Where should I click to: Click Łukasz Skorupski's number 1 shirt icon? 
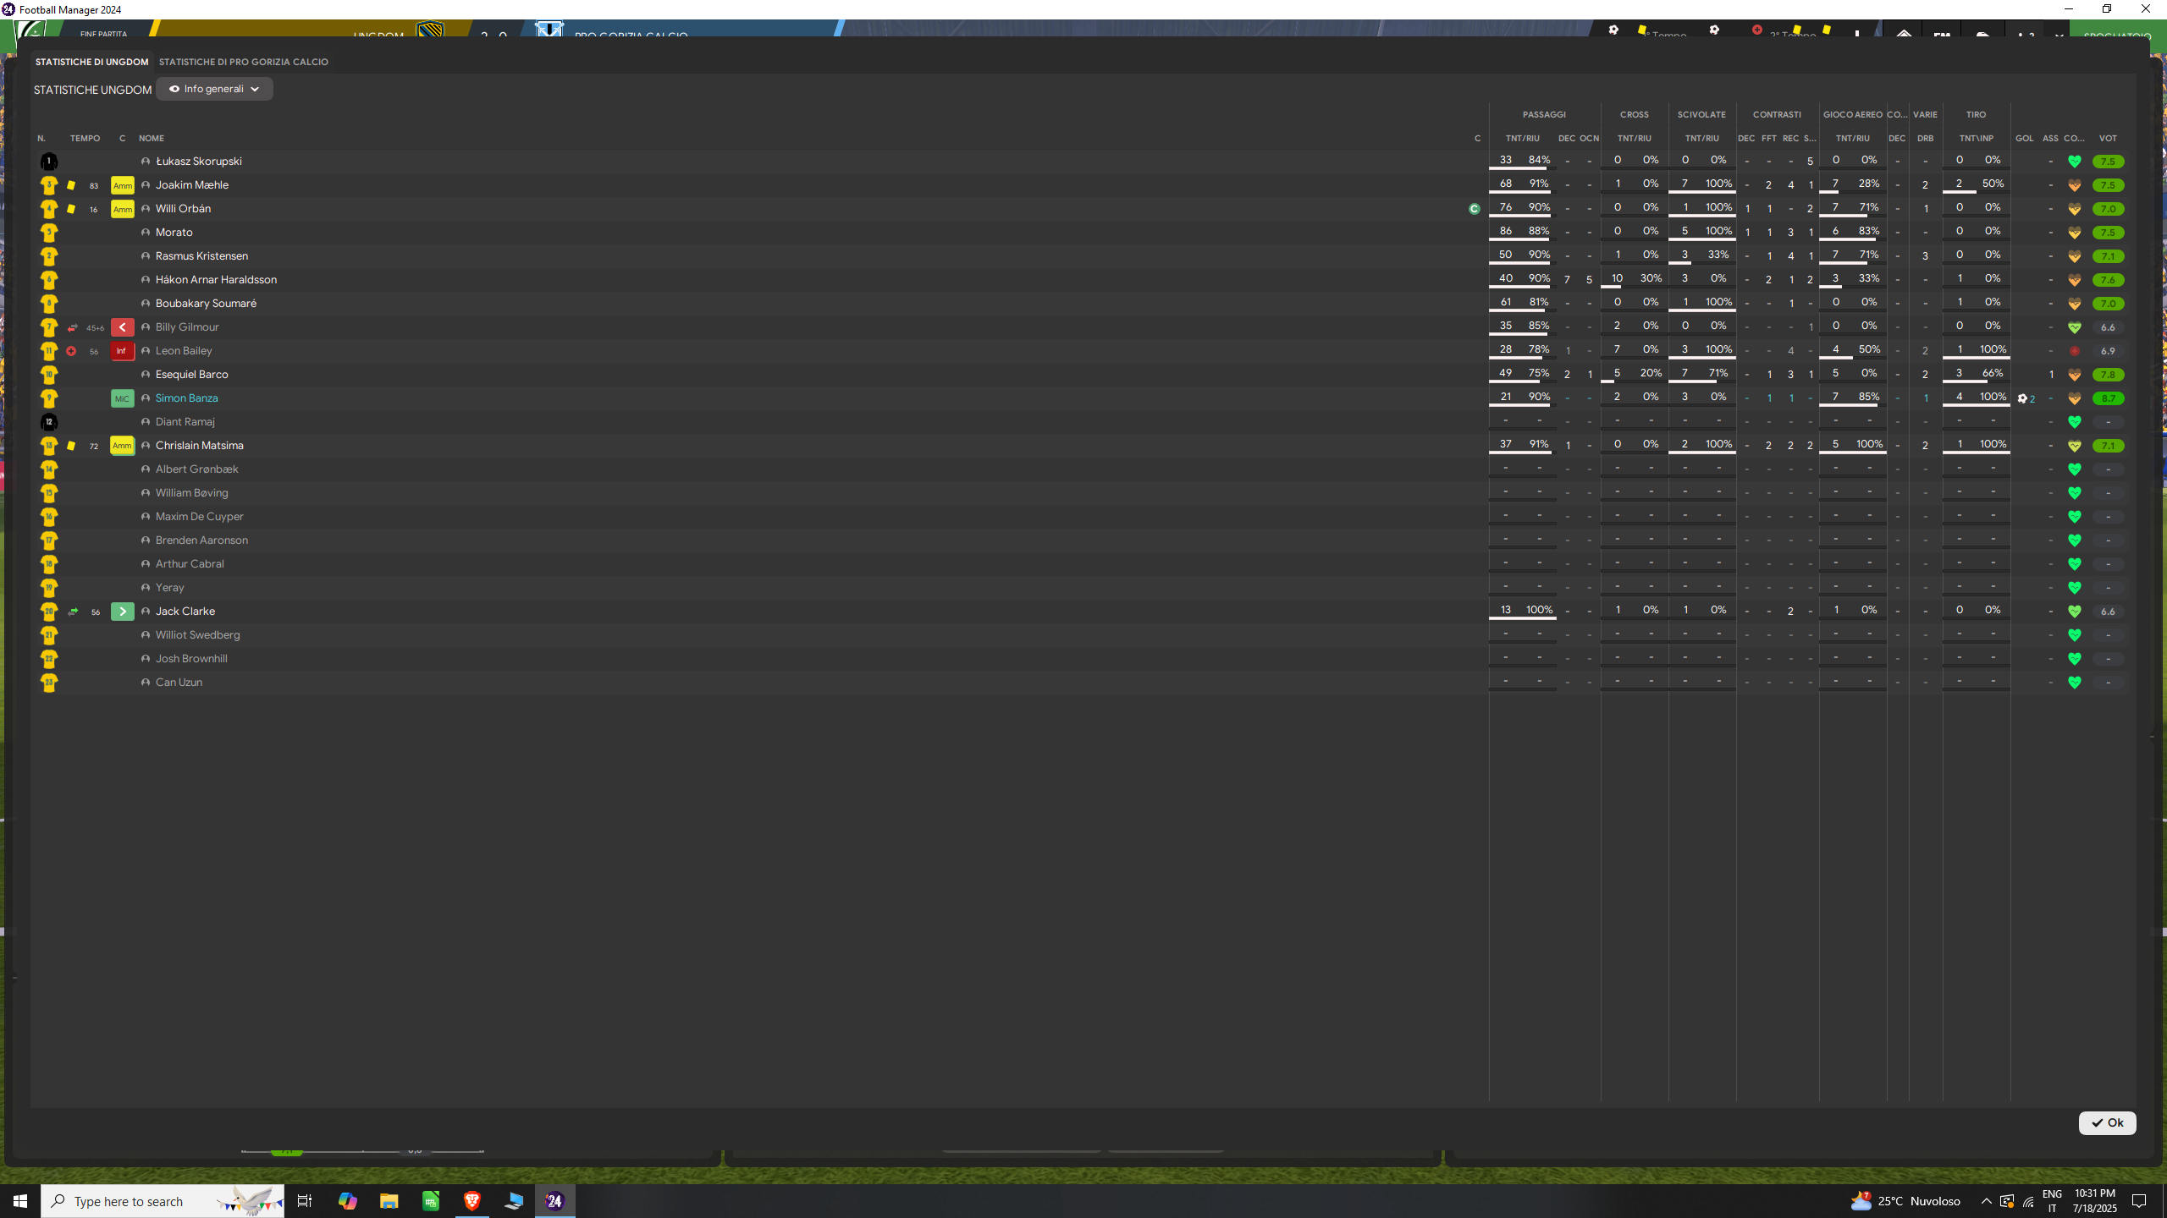tap(49, 161)
